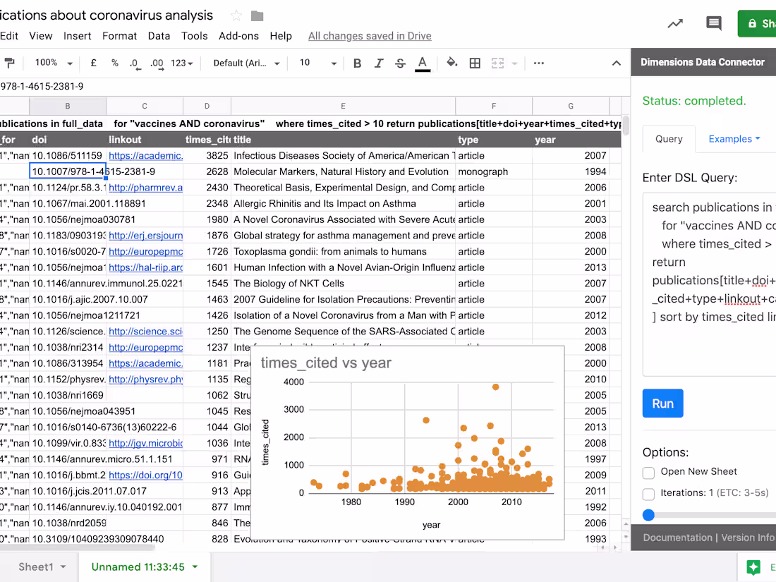Open the Explore chart insights icon

(x=674, y=23)
